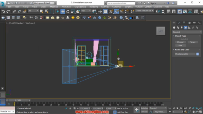Open the key mode Selected dropdown
Image resolution: width=203 pixels, height=114 pixels.
[158, 108]
